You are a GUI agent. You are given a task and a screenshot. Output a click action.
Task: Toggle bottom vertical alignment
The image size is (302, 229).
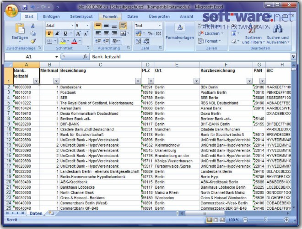[x=114, y=26]
